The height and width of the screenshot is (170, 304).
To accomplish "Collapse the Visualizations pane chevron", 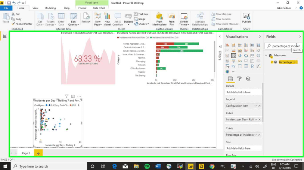I will click(260, 37).
